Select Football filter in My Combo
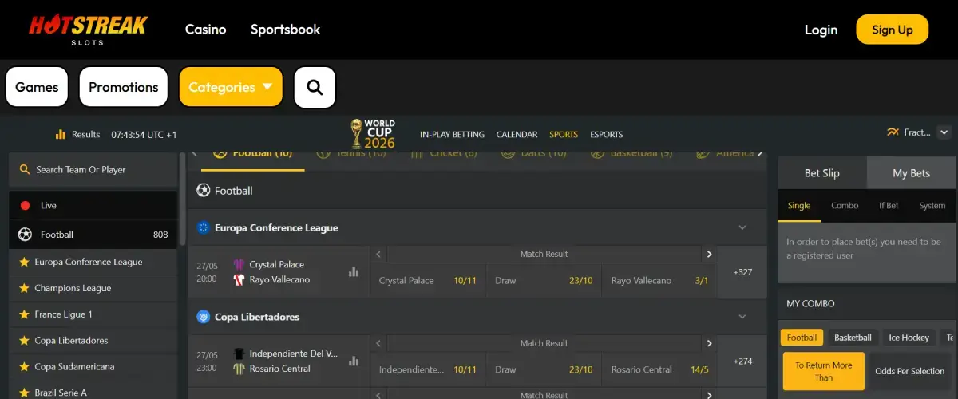The image size is (958, 399). click(802, 338)
